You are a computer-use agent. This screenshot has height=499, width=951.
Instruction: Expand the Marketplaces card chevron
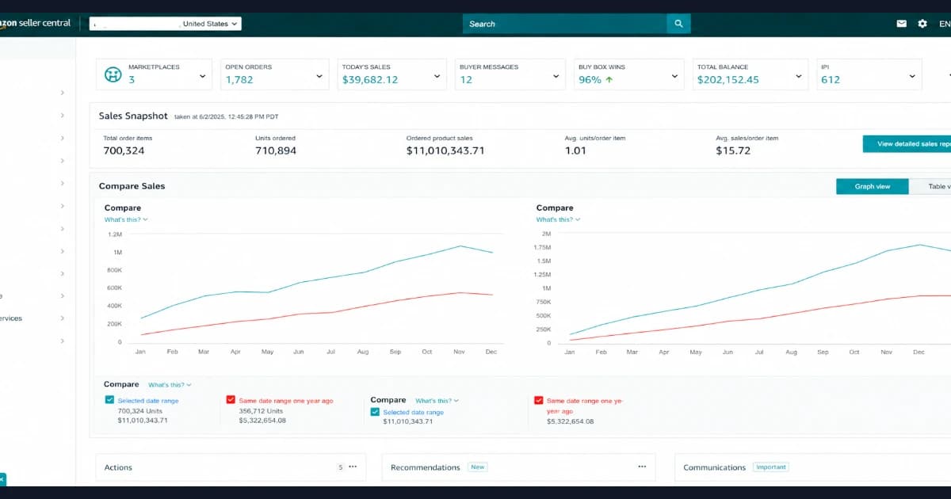coord(202,76)
